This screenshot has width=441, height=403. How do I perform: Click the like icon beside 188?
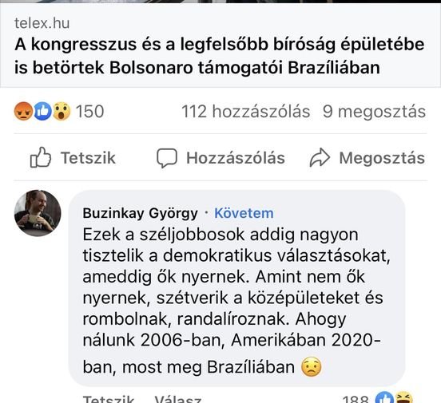385,398
